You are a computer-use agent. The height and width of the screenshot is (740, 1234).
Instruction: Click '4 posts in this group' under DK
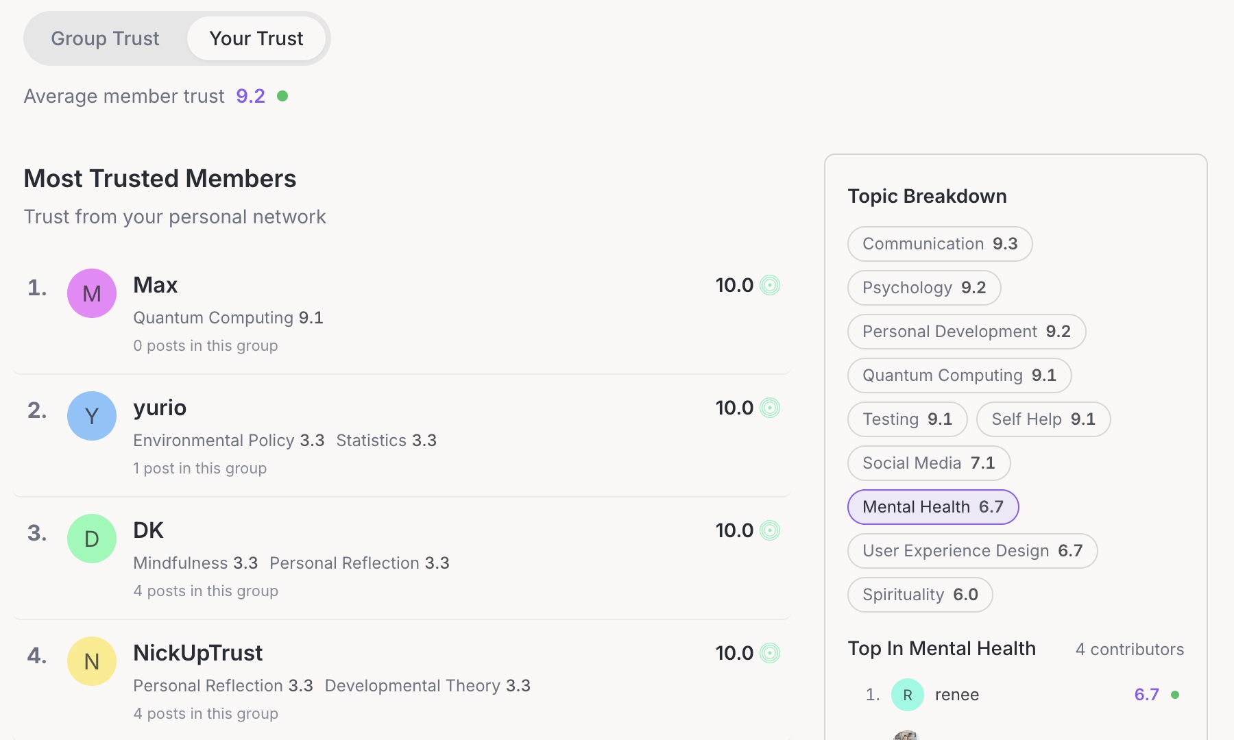(206, 591)
